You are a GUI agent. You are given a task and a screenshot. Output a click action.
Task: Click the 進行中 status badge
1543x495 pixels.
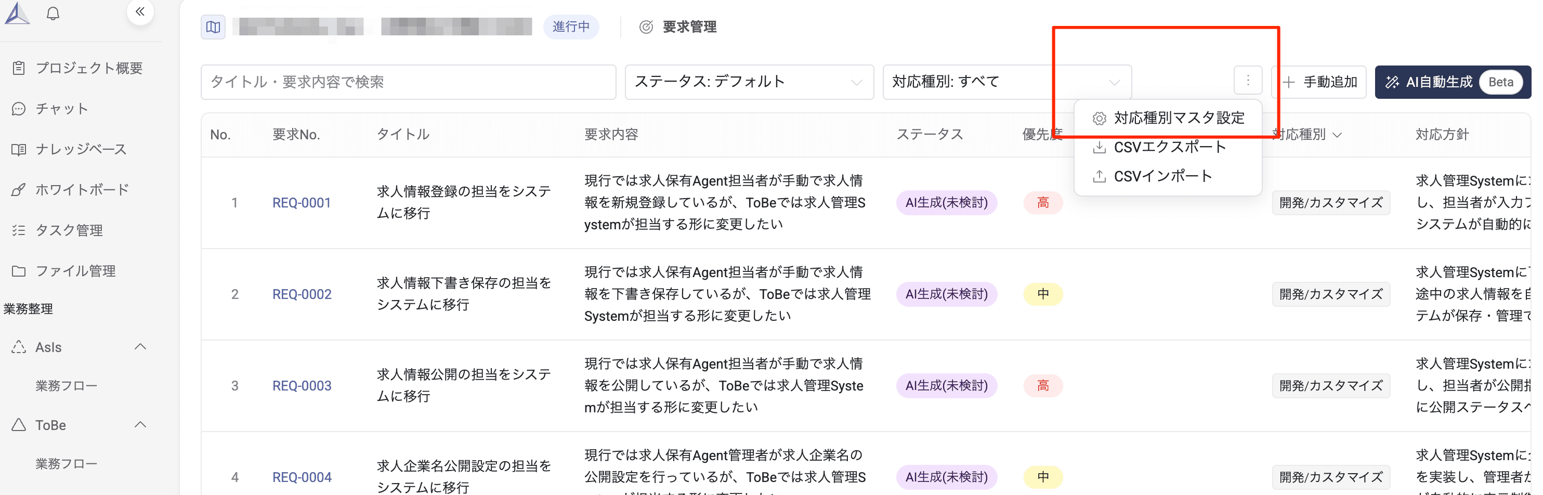(x=571, y=27)
